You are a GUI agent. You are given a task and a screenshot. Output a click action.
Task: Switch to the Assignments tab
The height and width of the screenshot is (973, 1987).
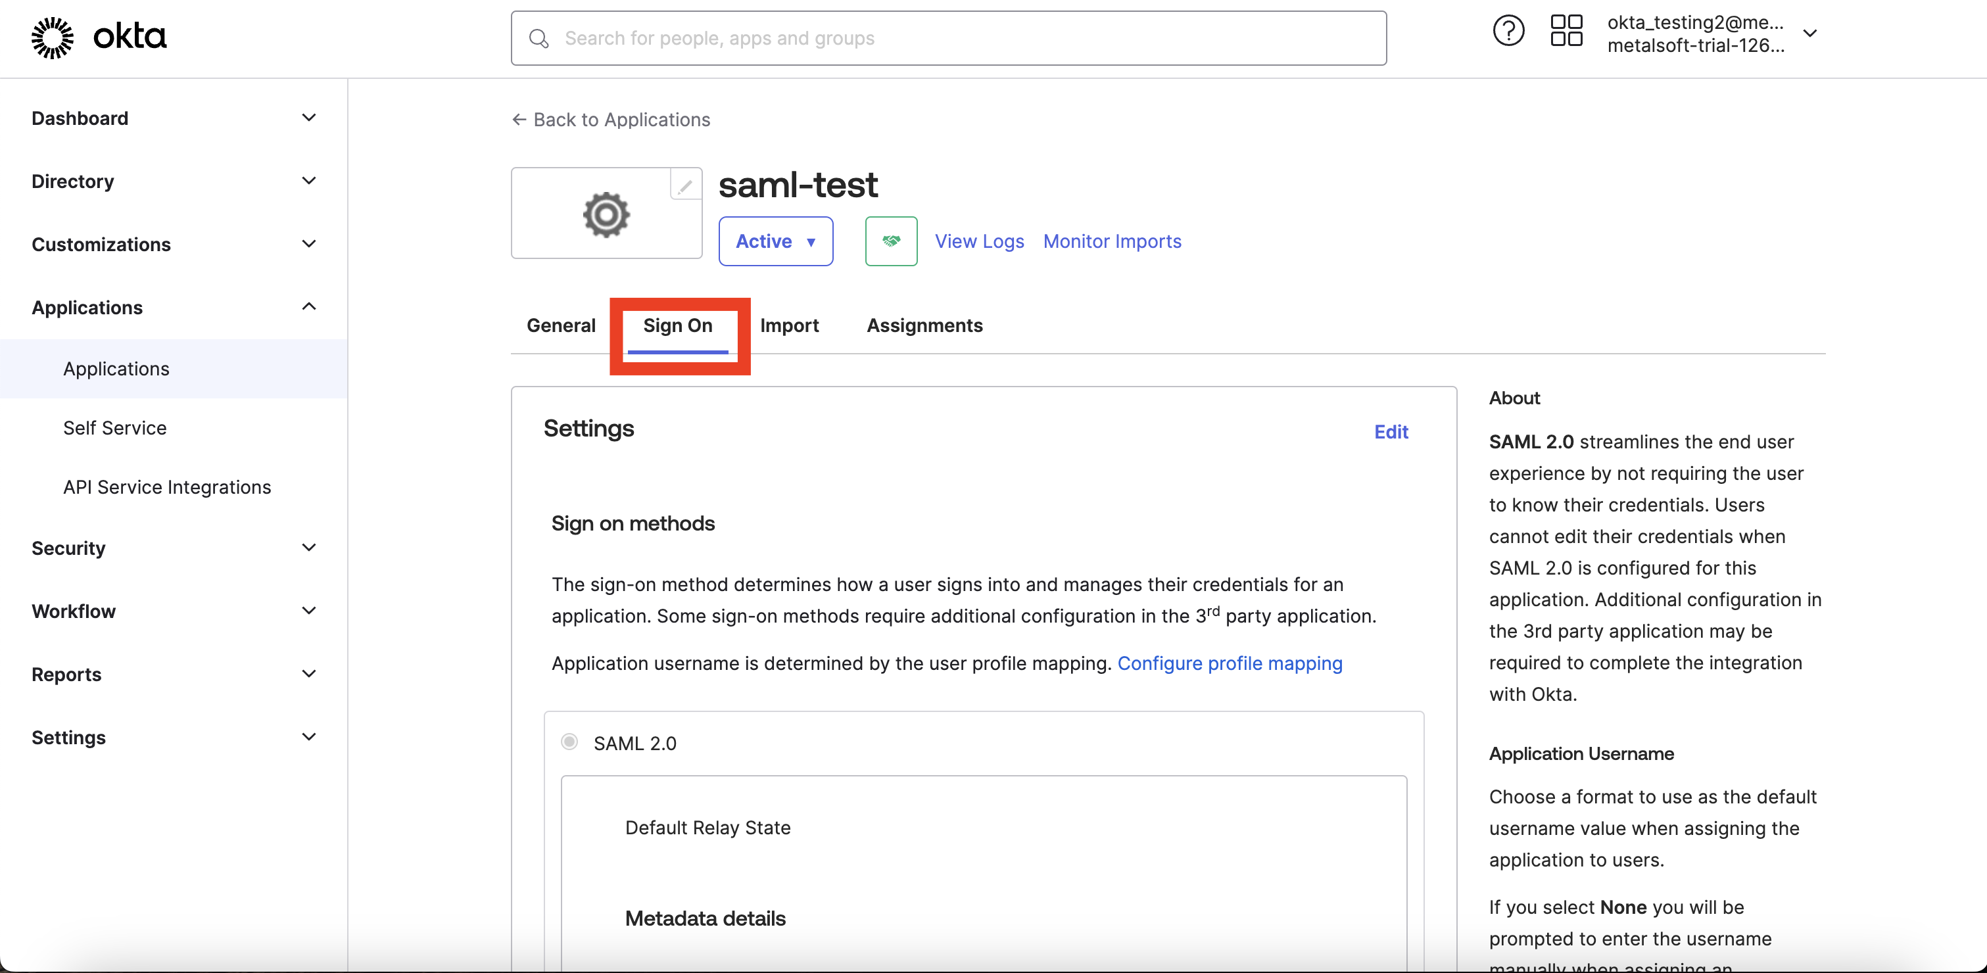(x=924, y=325)
